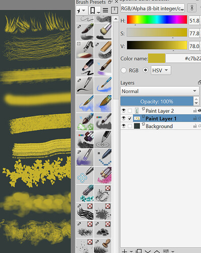Click the Value black-to-yellow slider

coord(157,45)
